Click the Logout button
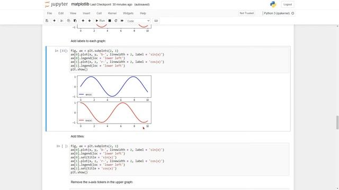This screenshot has height=190, width=339. point(288,4)
